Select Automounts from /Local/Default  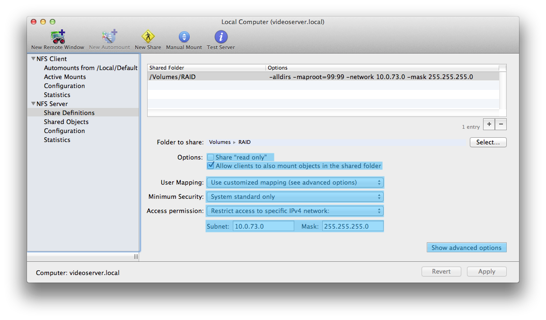90,68
